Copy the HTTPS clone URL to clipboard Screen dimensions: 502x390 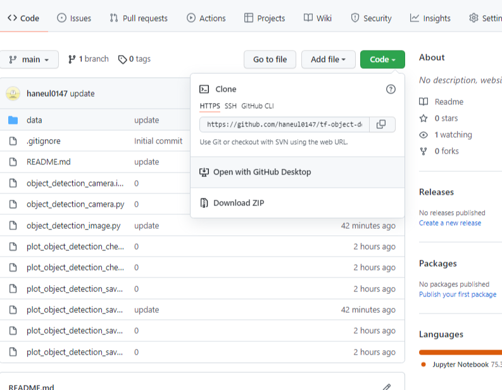381,125
